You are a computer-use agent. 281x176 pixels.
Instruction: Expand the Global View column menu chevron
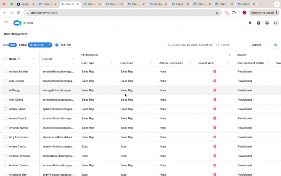[229, 63]
